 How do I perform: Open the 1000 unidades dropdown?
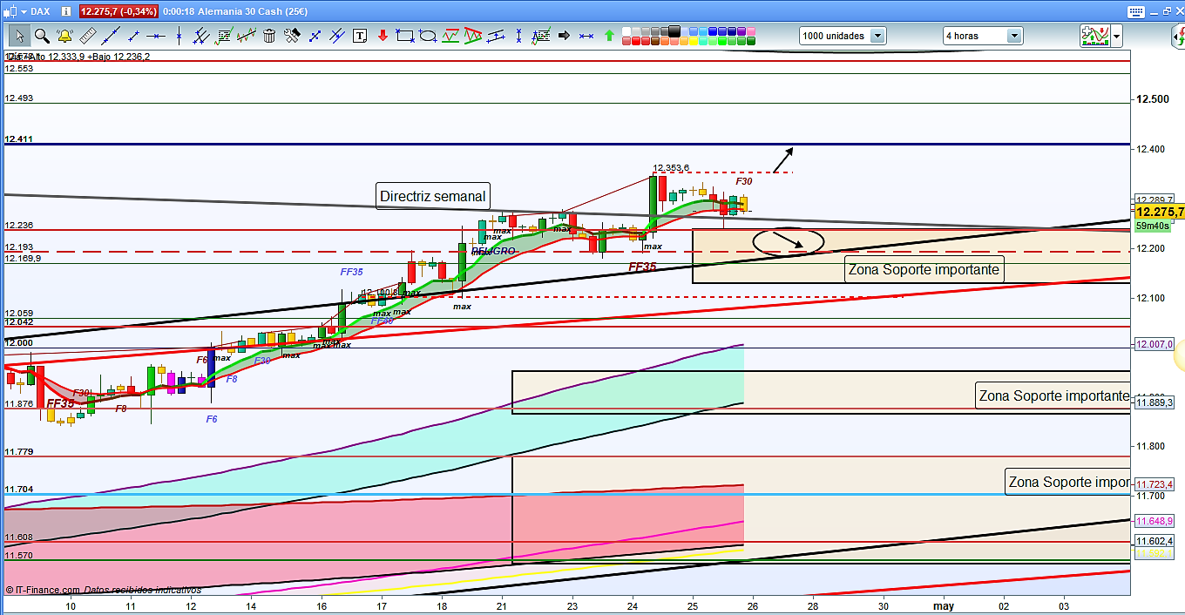877,36
